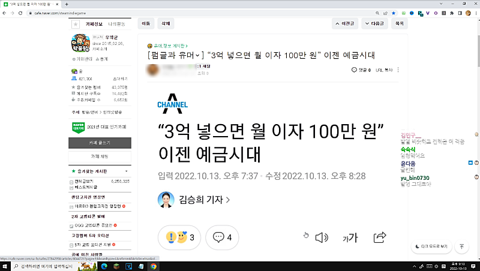Click the 가가 font size icon

click(x=350, y=237)
